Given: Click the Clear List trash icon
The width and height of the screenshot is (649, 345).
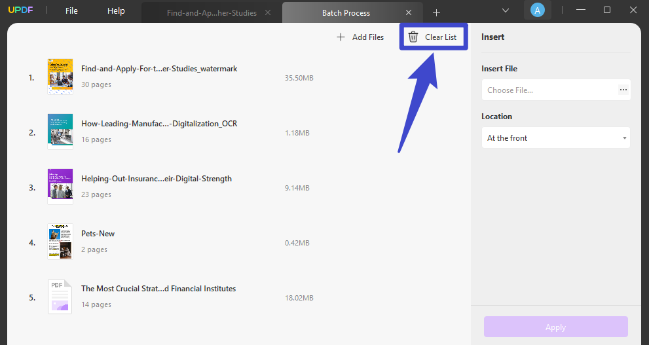Looking at the screenshot, I should 413,37.
